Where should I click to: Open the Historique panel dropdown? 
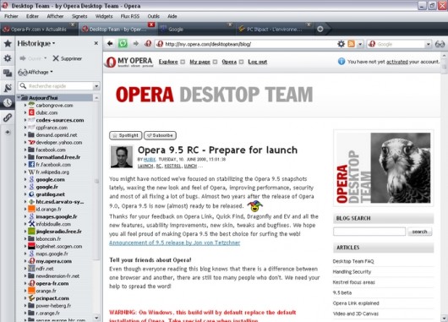point(54,43)
